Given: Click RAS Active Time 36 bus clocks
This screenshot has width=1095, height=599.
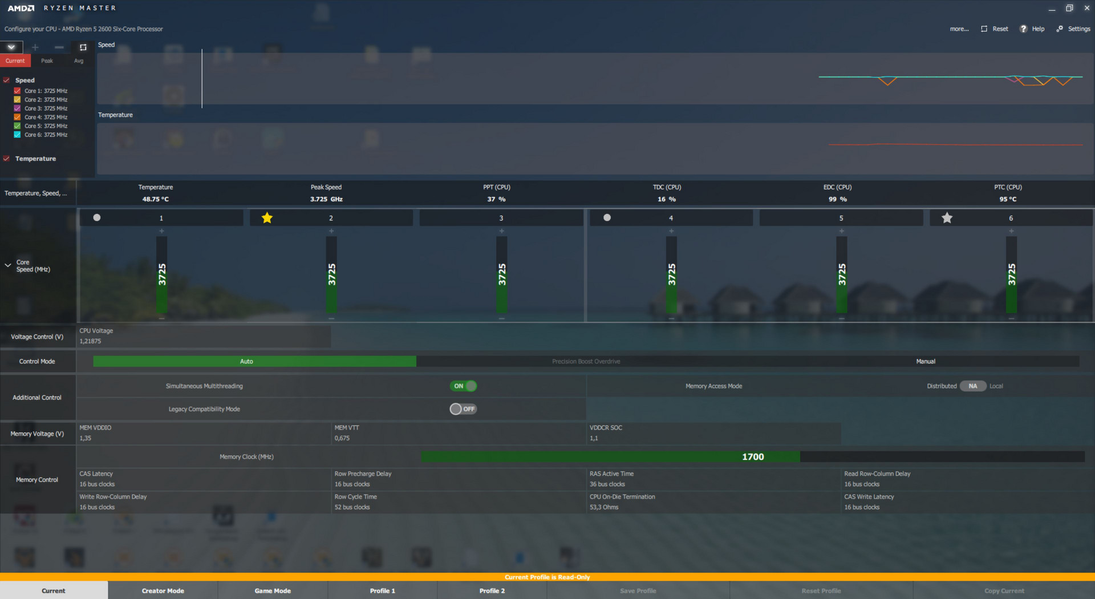Looking at the screenshot, I should (x=714, y=479).
